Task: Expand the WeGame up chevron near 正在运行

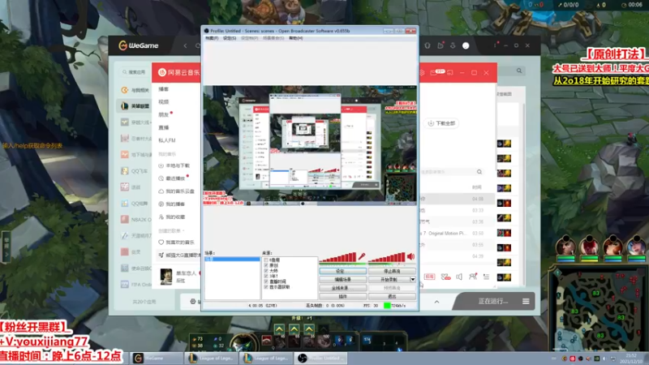Action: [x=436, y=302]
